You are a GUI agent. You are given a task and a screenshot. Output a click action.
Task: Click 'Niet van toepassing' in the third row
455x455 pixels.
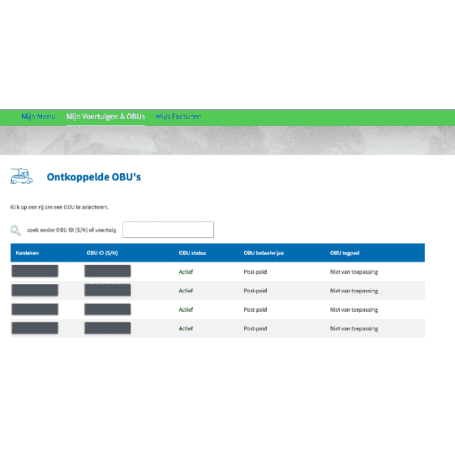point(354,310)
